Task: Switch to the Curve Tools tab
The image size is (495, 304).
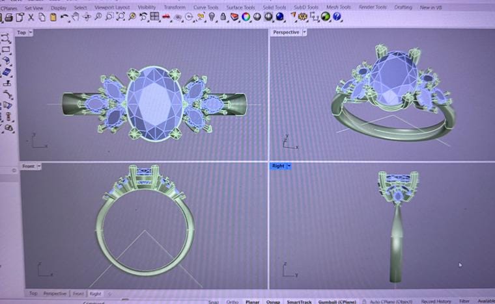Action: pyautogui.click(x=206, y=7)
